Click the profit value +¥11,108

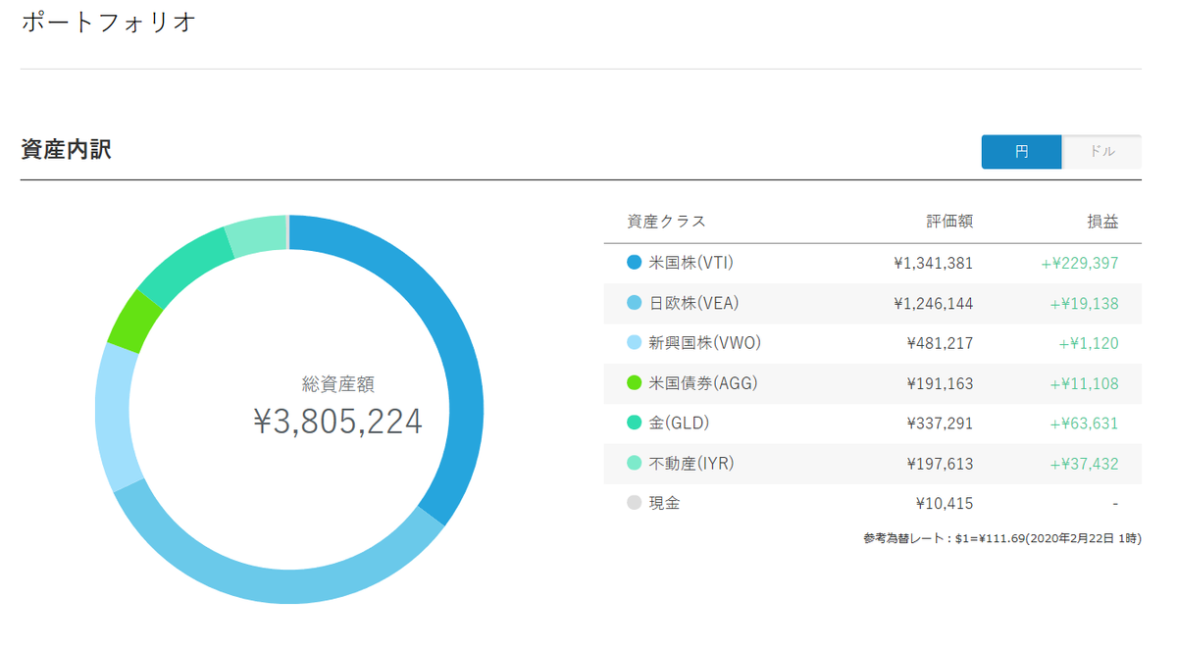pyautogui.click(x=1084, y=383)
